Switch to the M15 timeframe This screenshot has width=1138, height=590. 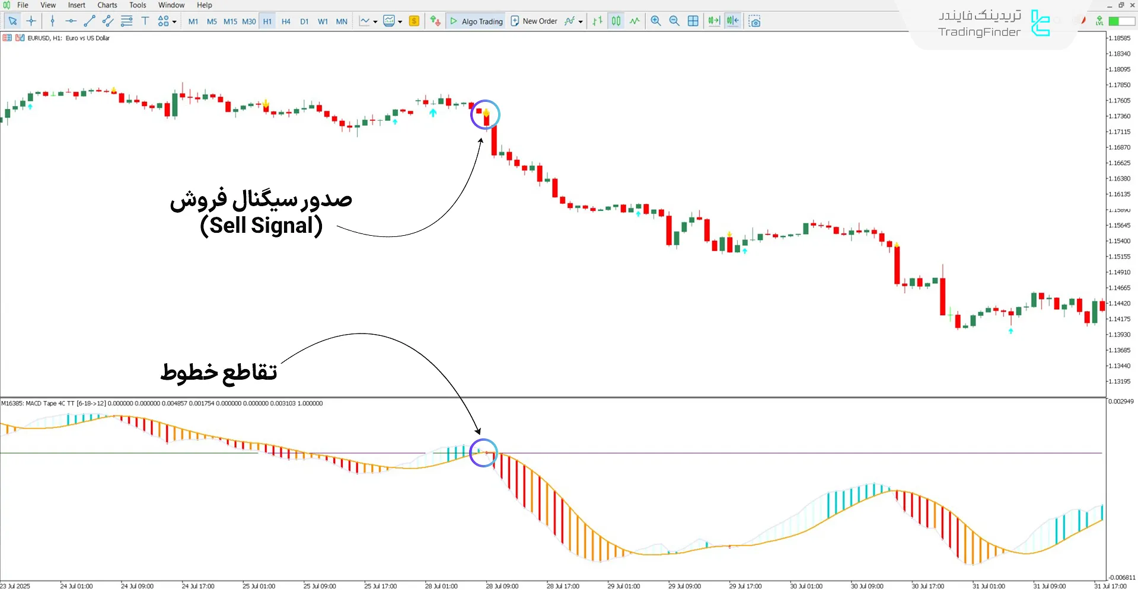(x=230, y=21)
